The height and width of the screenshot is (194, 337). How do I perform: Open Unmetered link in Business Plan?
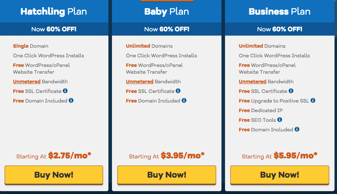(252, 82)
